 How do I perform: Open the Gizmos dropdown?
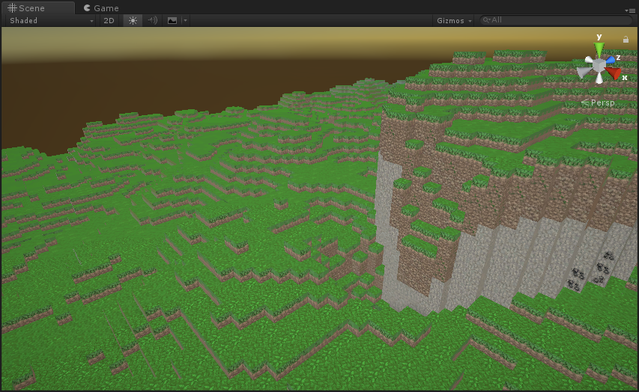453,20
